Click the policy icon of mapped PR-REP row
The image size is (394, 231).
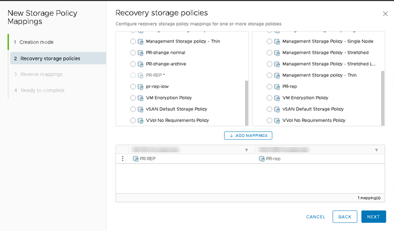click(136, 159)
